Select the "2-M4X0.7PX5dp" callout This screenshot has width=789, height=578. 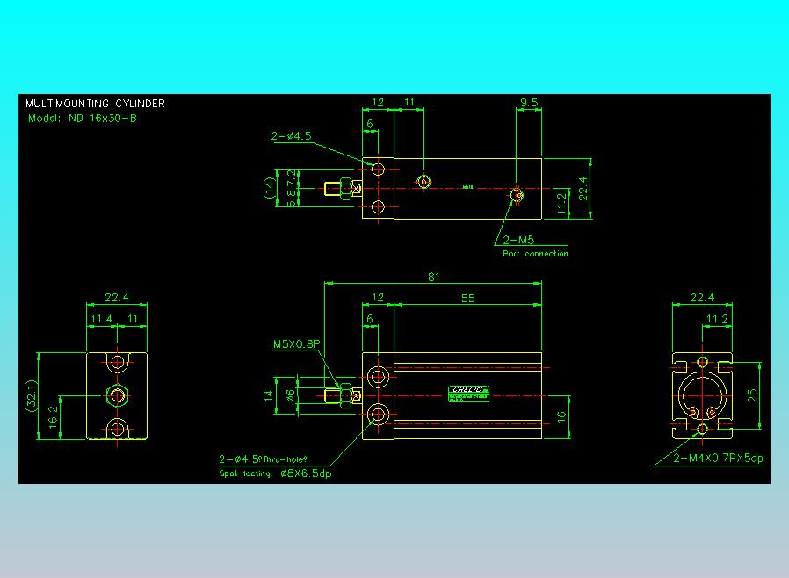pos(718,459)
